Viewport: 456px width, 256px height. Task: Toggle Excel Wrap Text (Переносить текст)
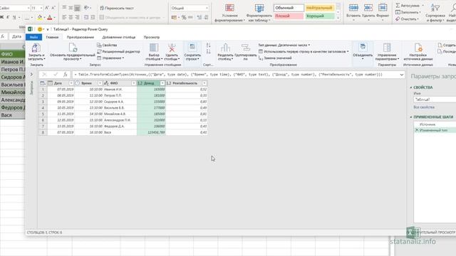pyautogui.click(x=117, y=8)
